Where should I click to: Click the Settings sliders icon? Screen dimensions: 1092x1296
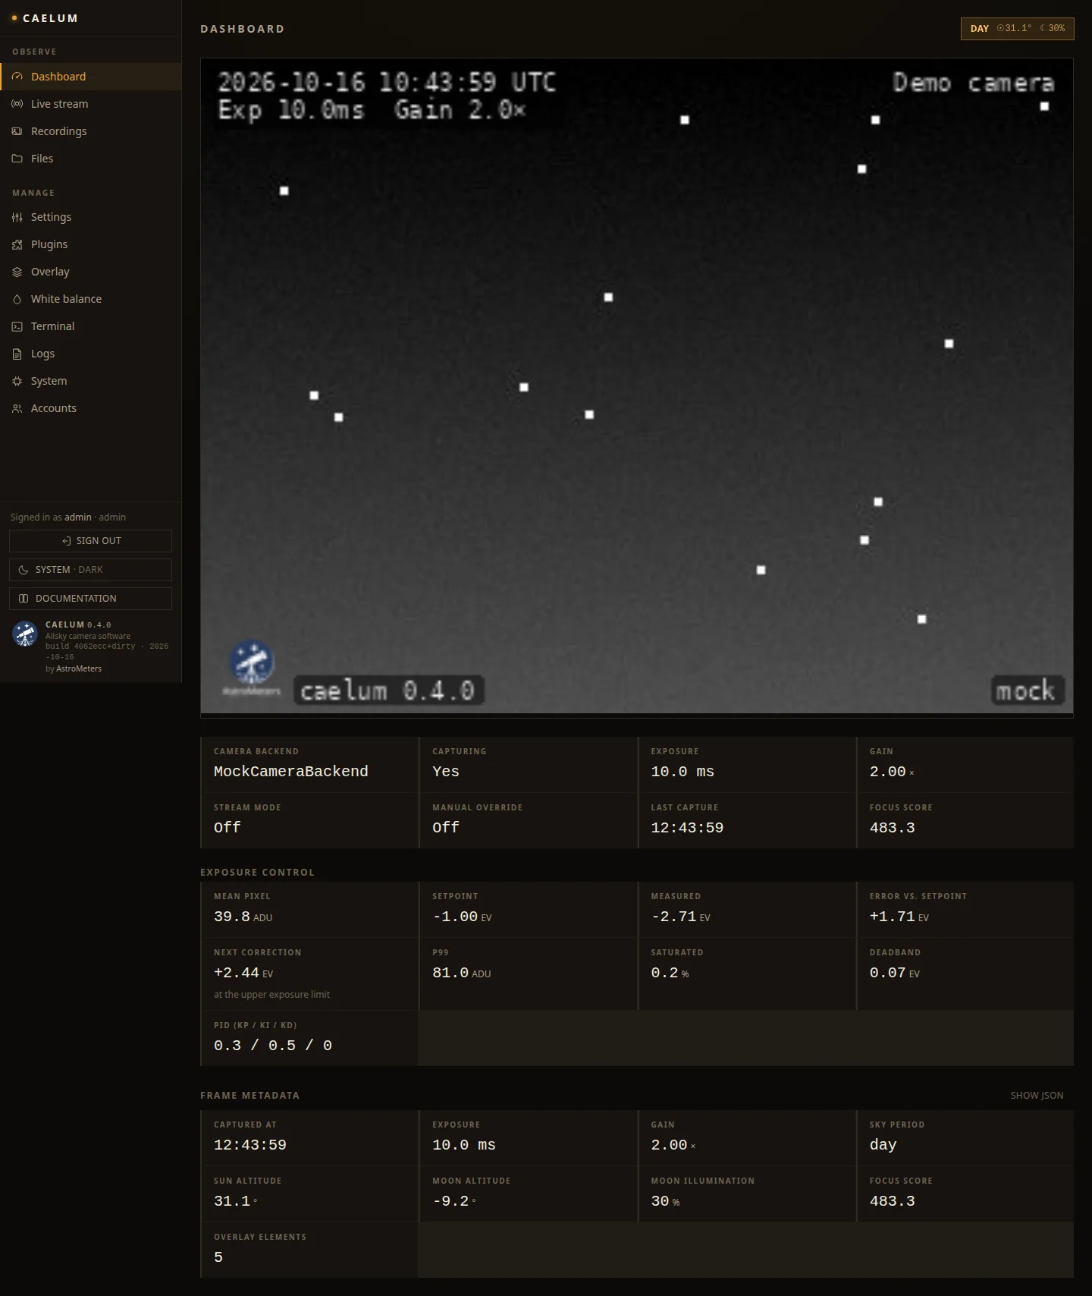(17, 217)
